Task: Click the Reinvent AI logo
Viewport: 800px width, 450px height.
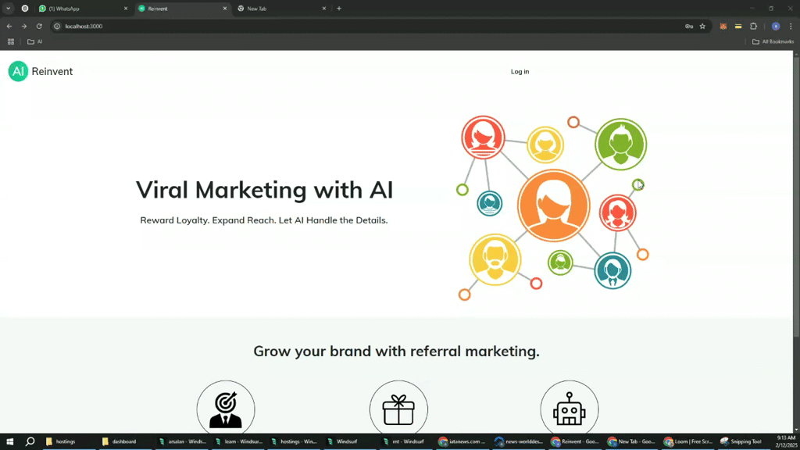Action: pos(18,71)
